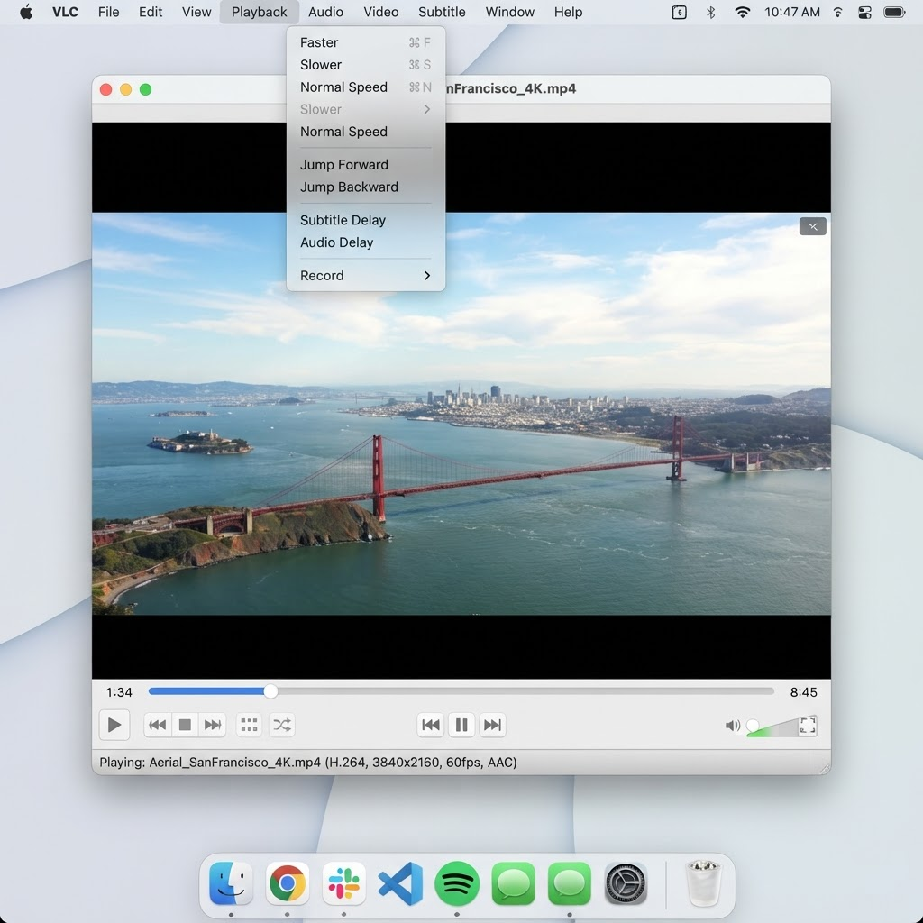The width and height of the screenshot is (923, 923).
Task: Expand the greyed Slower submenu arrow
Action: click(x=426, y=109)
